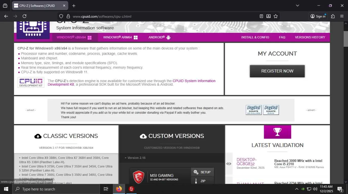Click the Custom Versions cloud download icon
The image size is (348, 194).
click(x=143, y=136)
